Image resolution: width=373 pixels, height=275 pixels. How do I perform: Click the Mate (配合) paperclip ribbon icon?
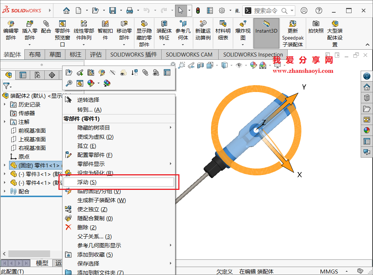pyautogui.click(x=46, y=24)
